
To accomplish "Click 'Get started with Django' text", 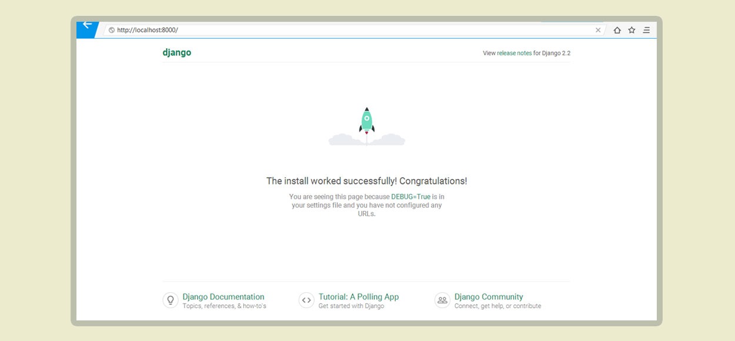I will [x=351, y=306].
